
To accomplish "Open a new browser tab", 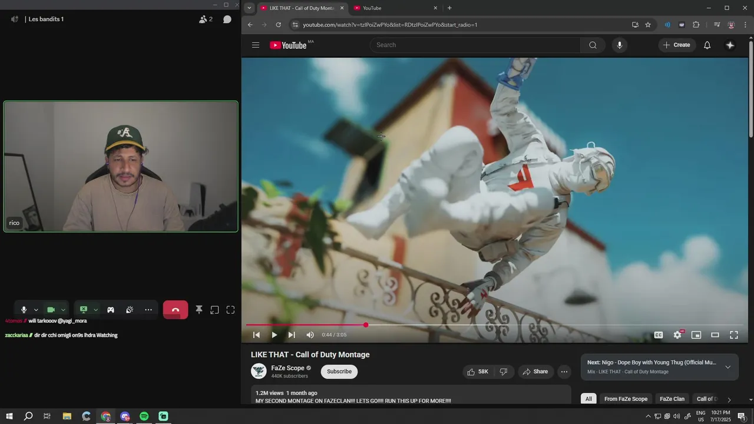I will [x=449, y=8].
